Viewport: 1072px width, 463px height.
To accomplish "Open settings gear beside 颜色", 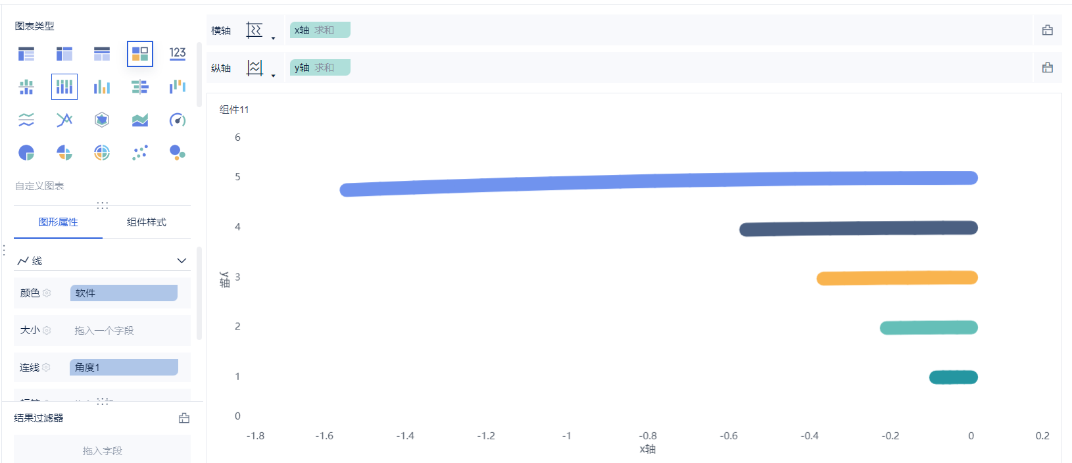I will click(x=47, y=293).
